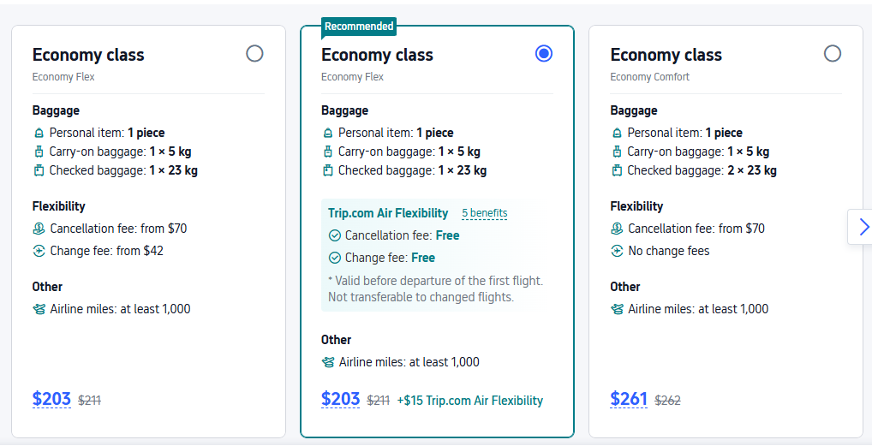Open the 5 benefits details link
Image resolution: width=872 pixels, height=446 pixels.
485,213
